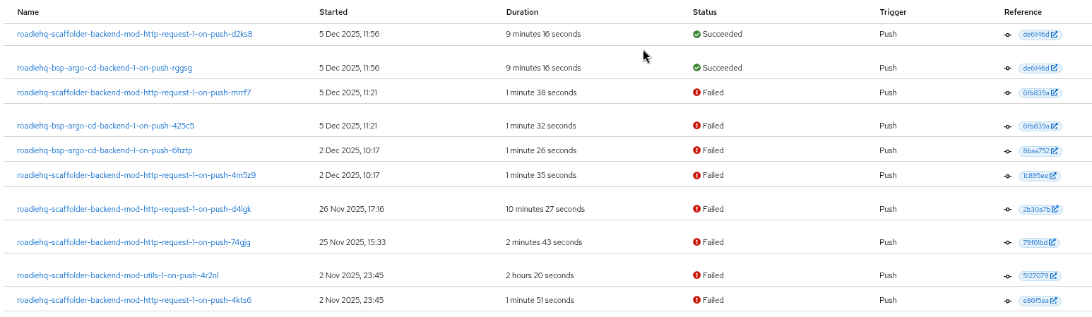Viewport: 1092px width, 317px height.
Task: Click commit icon beside reference 5127079
Action: 1007,276
